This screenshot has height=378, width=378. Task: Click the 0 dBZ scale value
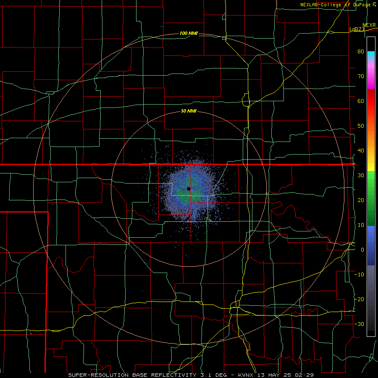point(362,250)
